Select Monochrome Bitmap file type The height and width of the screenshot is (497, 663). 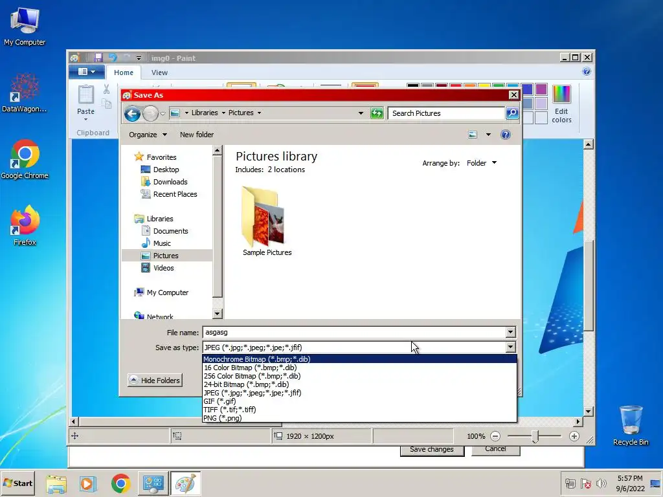click(359, 359)
